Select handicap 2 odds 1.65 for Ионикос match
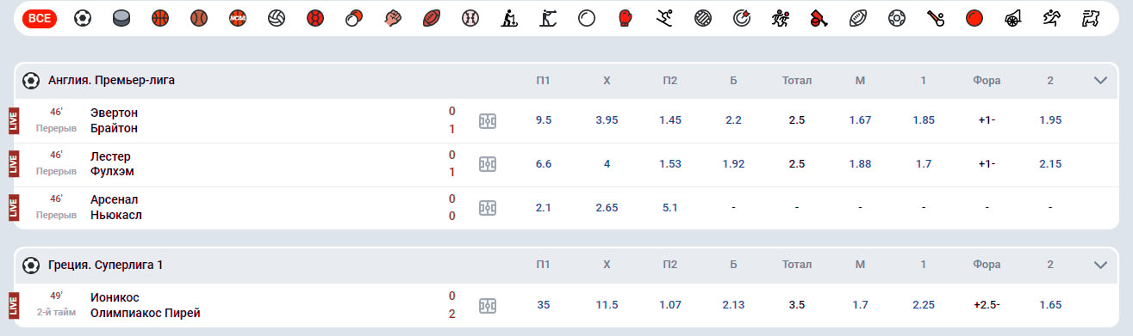The height and width of the screenshot is (336, 1133). click(x=1050, y=305)
